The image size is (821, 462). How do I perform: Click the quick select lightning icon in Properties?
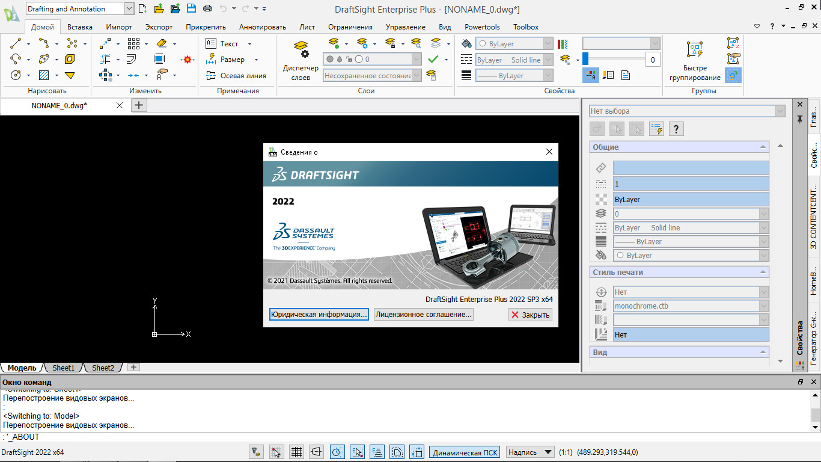tap(656, 129)
